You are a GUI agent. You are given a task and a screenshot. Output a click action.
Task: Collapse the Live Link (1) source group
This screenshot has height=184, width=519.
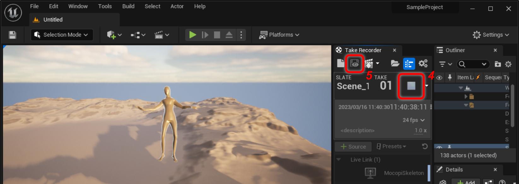point(339,160)
